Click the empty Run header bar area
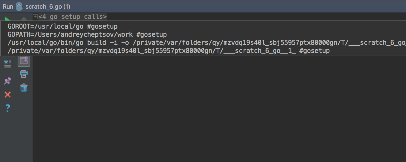Viewport: 406px width, 162px height. [x=238, y=6]
